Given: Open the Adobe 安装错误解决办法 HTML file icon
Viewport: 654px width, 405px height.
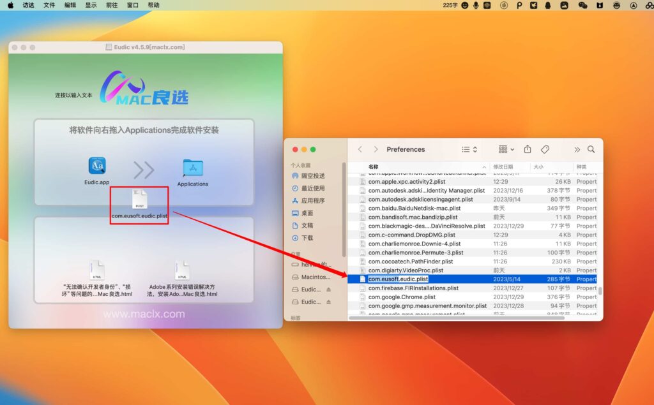Looking at the screenshot, I should click(x=182, y=270).
